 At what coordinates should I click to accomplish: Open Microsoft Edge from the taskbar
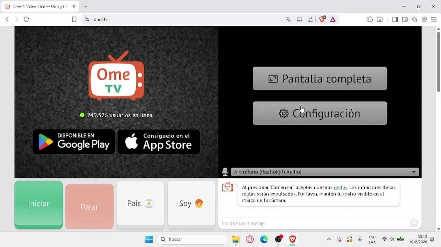(264, 239)
